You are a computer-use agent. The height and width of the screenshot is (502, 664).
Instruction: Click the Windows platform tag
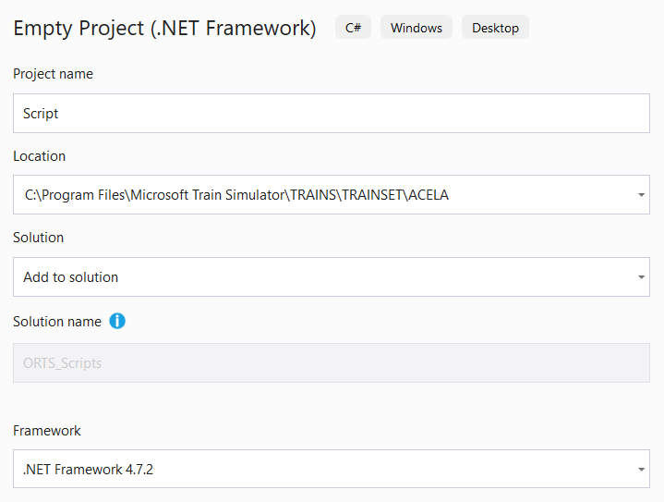coord(416,28)
